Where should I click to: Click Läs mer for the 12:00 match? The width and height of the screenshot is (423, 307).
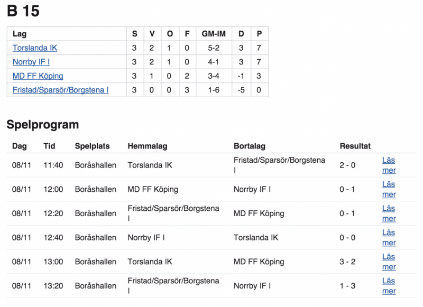point(389,190)
